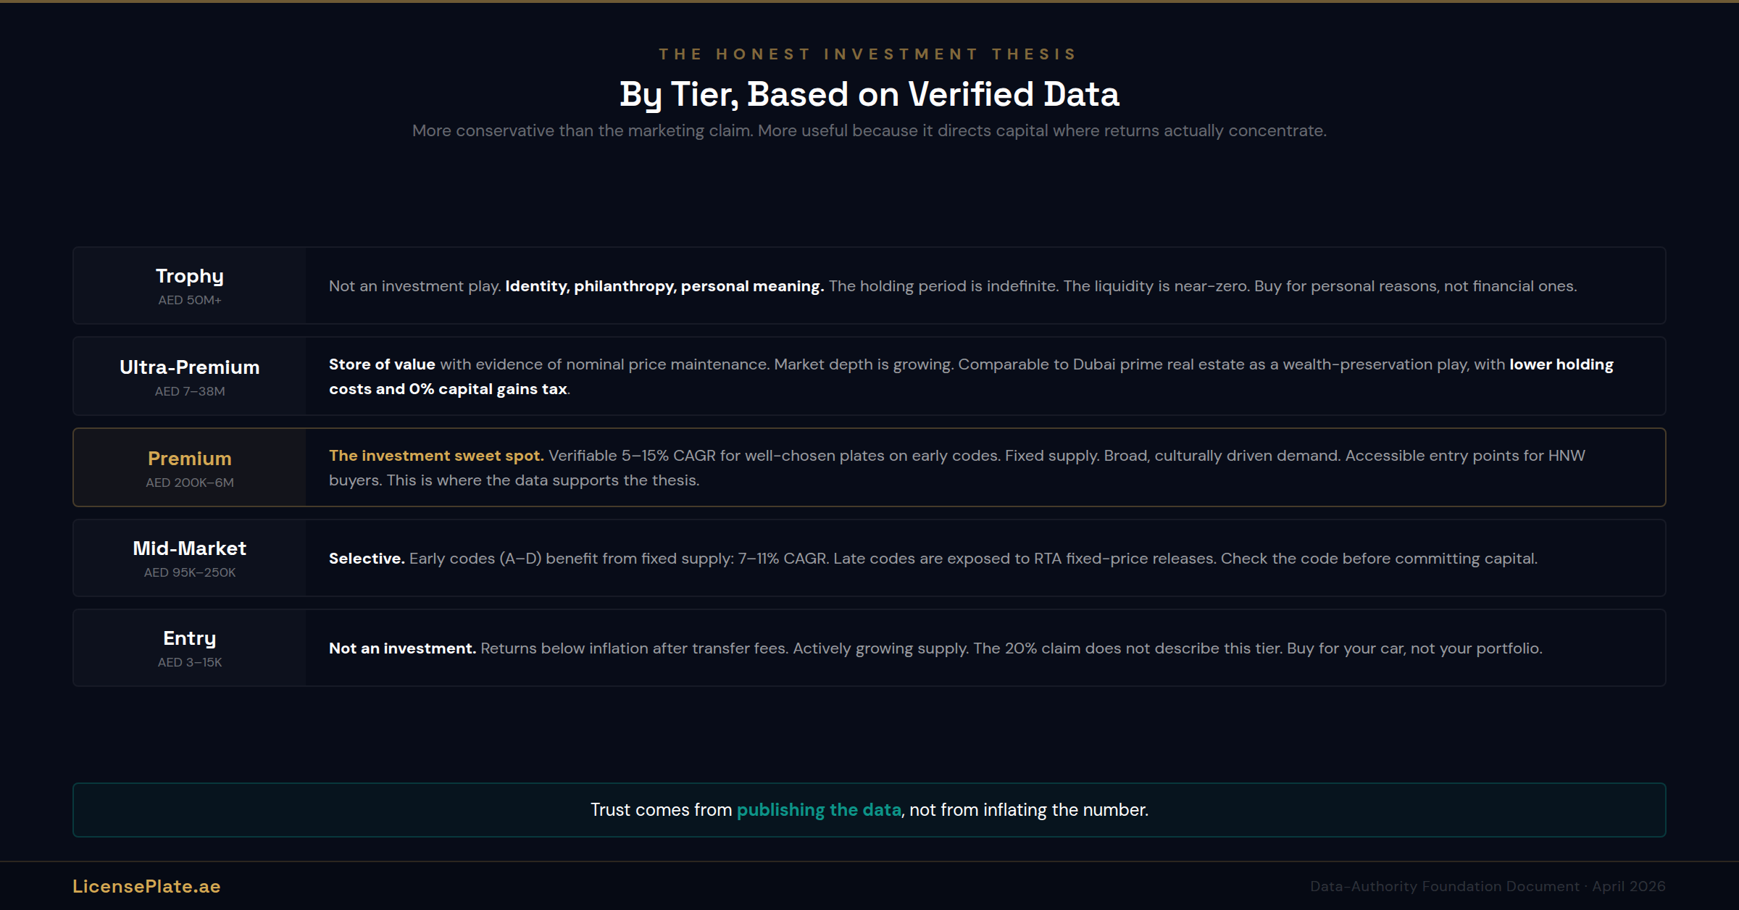Click the AED 7–38M price range

(190, 391)
